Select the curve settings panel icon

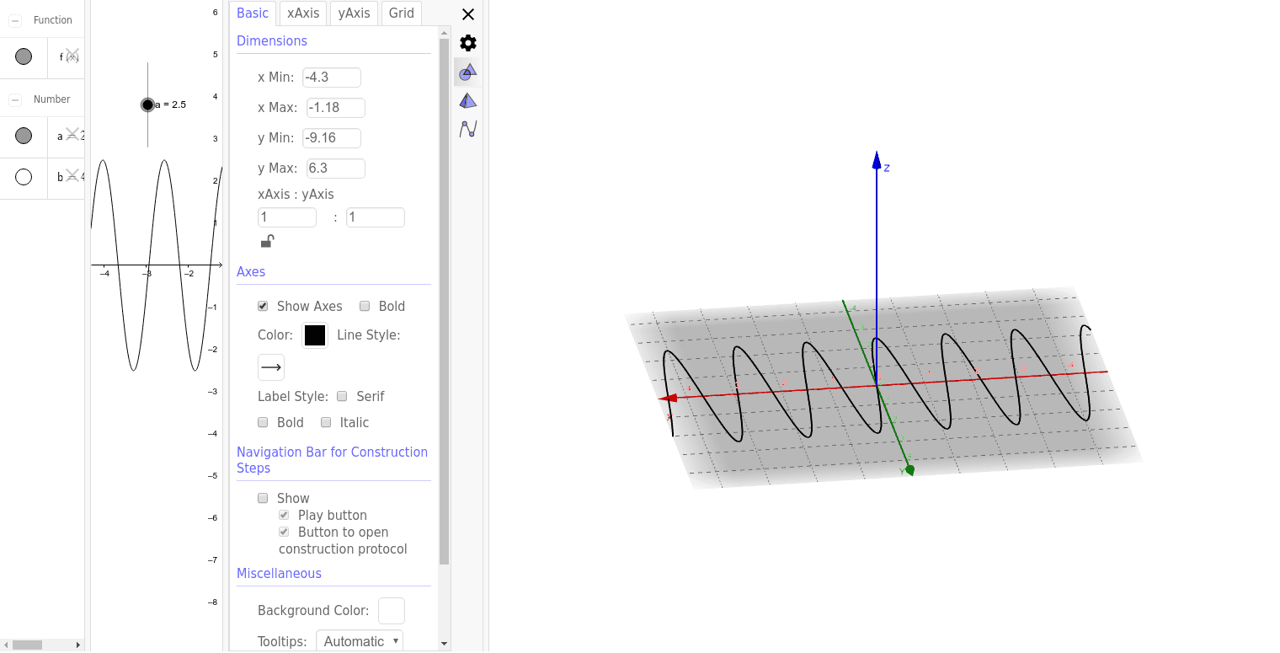tap(467, 128)
